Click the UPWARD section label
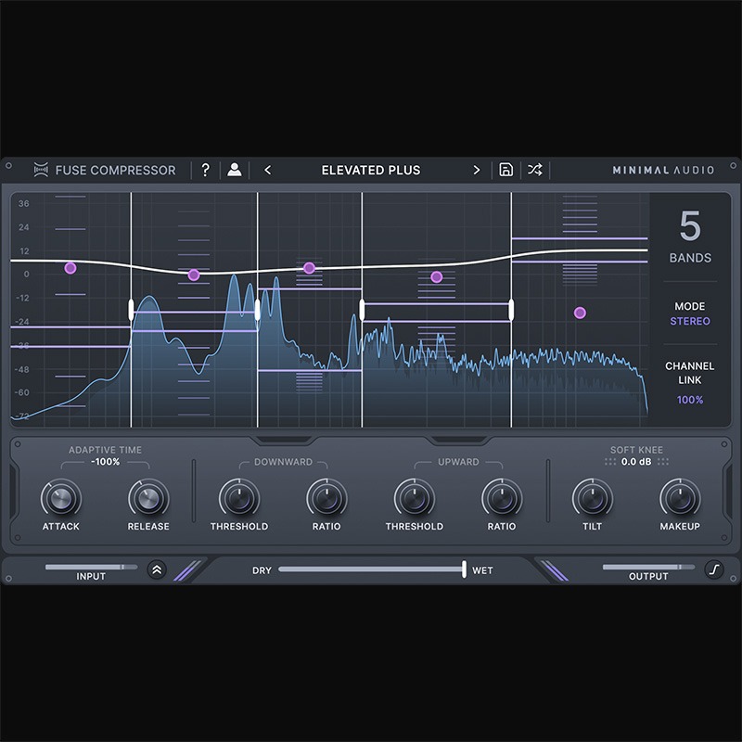 click(x=458, y=462)
